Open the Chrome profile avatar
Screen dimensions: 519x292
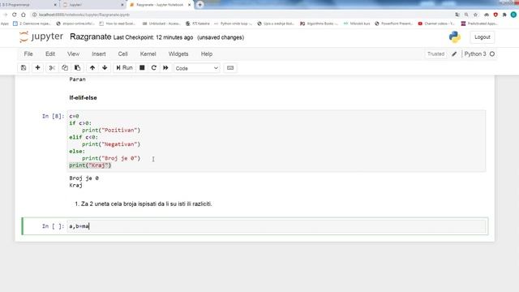point(513,15)
